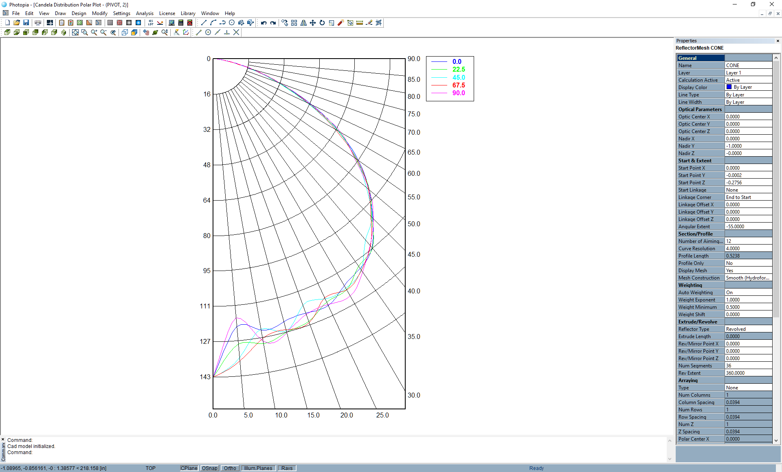Click the Properties panel vertical scrollbar
This screenshot has height=472, width=782.
tap(776, 189)
